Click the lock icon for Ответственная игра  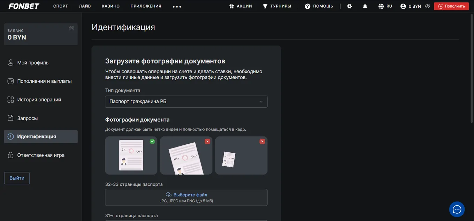11,155
